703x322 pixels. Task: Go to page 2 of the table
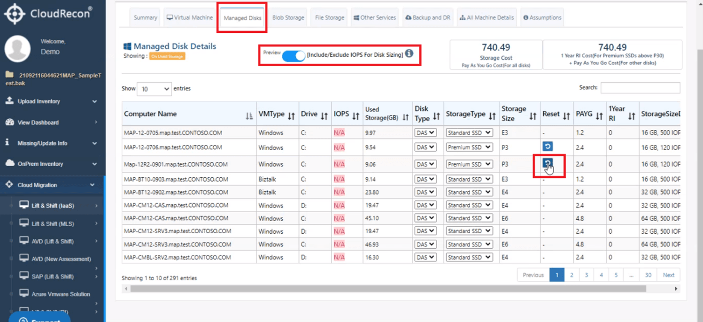coord(572,275)
